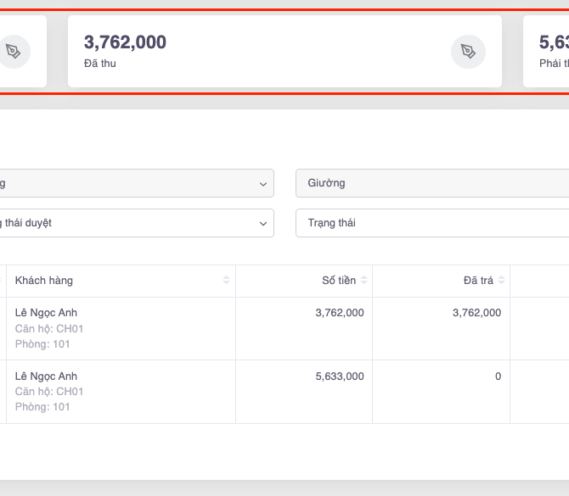Select the 5,633,000 amount cell
The width and height of the screenshot is (569, 496).
tap(339, 376)
